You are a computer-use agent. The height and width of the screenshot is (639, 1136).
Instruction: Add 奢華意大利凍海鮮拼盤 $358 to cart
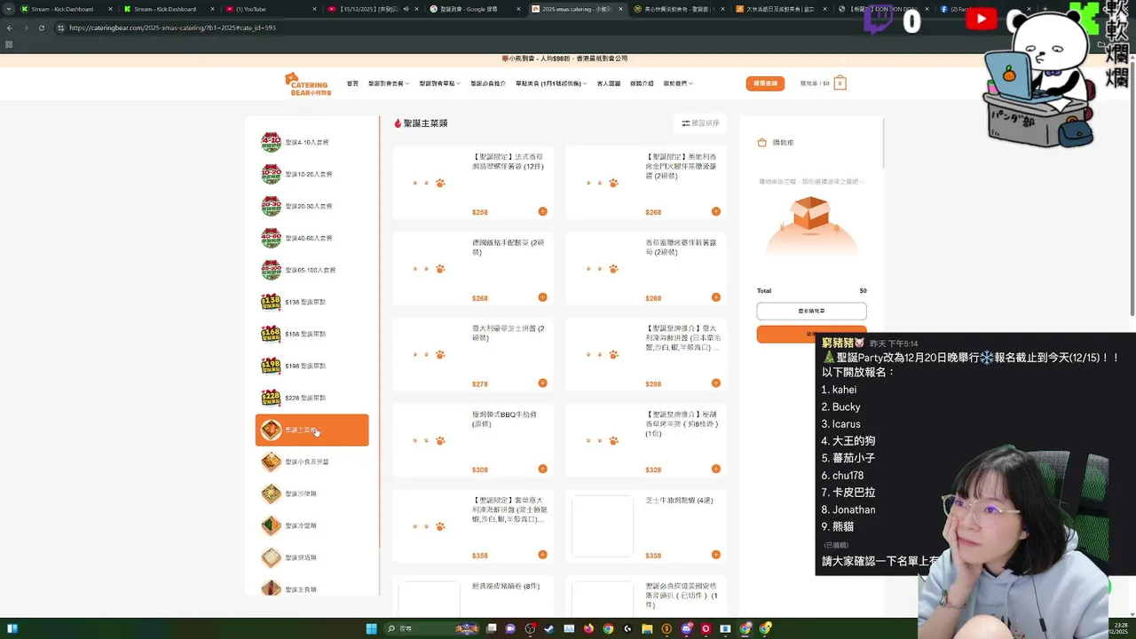coord(542,555)
